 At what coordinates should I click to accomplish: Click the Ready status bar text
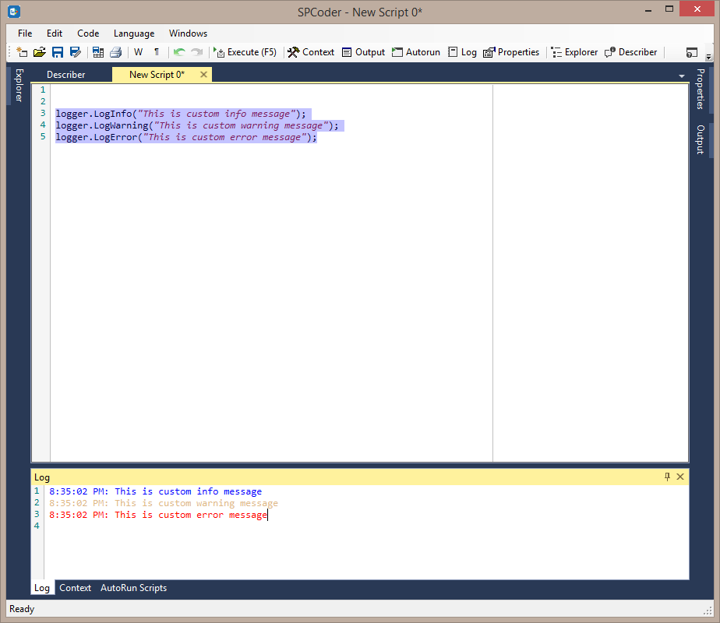tap(22, 609)
